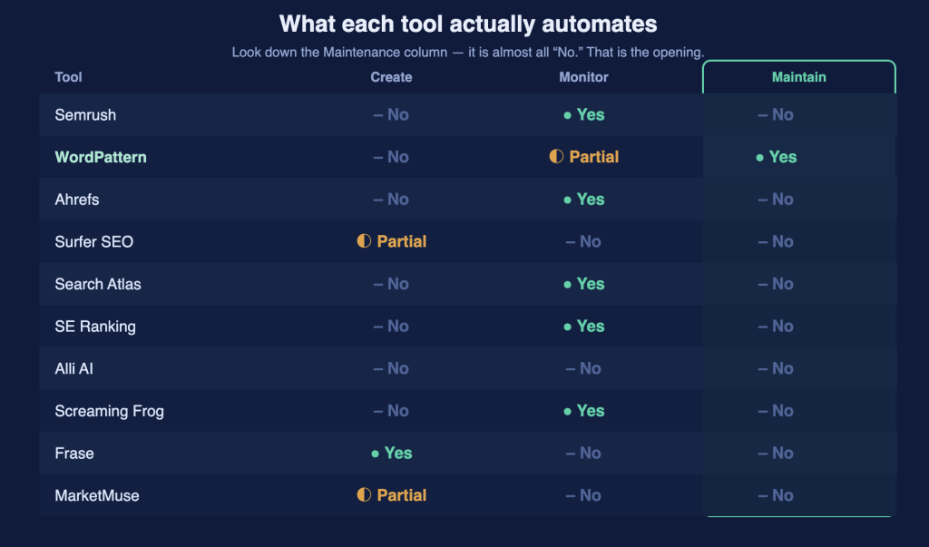
Task: Click Alli AI's No Monitor cell
Action: 583,368
